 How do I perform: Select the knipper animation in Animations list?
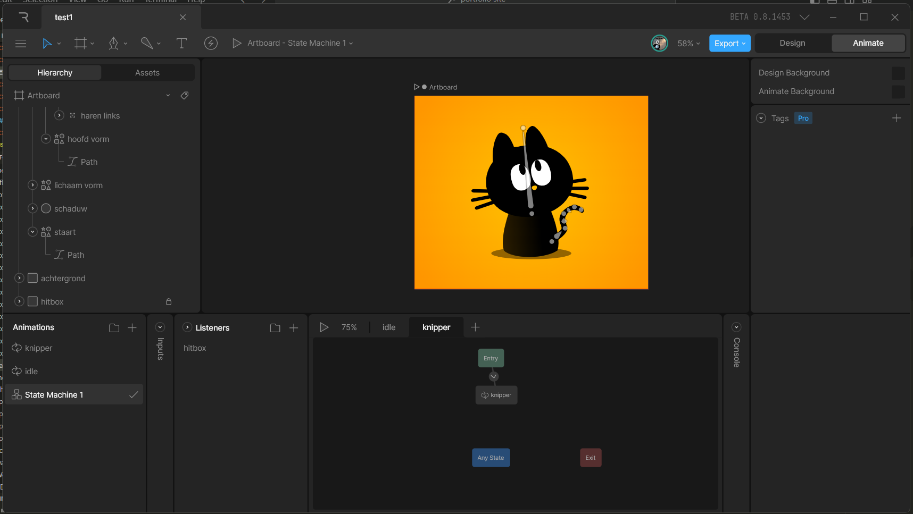click(74, 348)
